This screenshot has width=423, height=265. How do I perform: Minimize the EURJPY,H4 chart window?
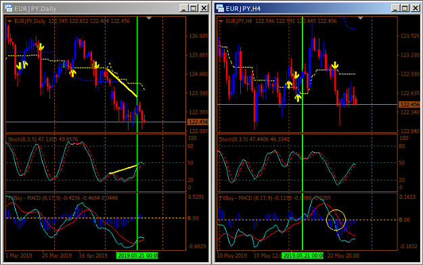(395, 8)
